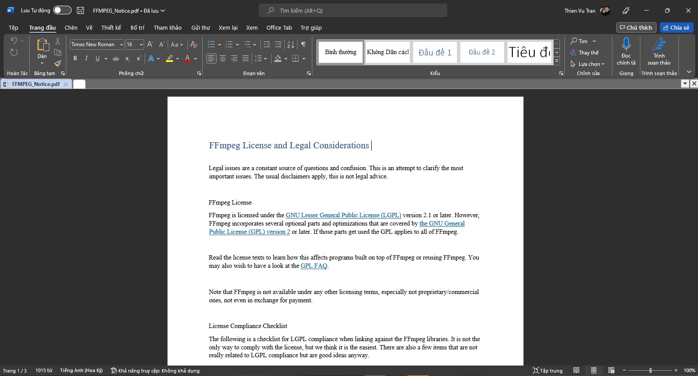This screenshot has width=698, height=376.
Task: Open the Tệp (File) menu
Action: [x=14, y=27]
